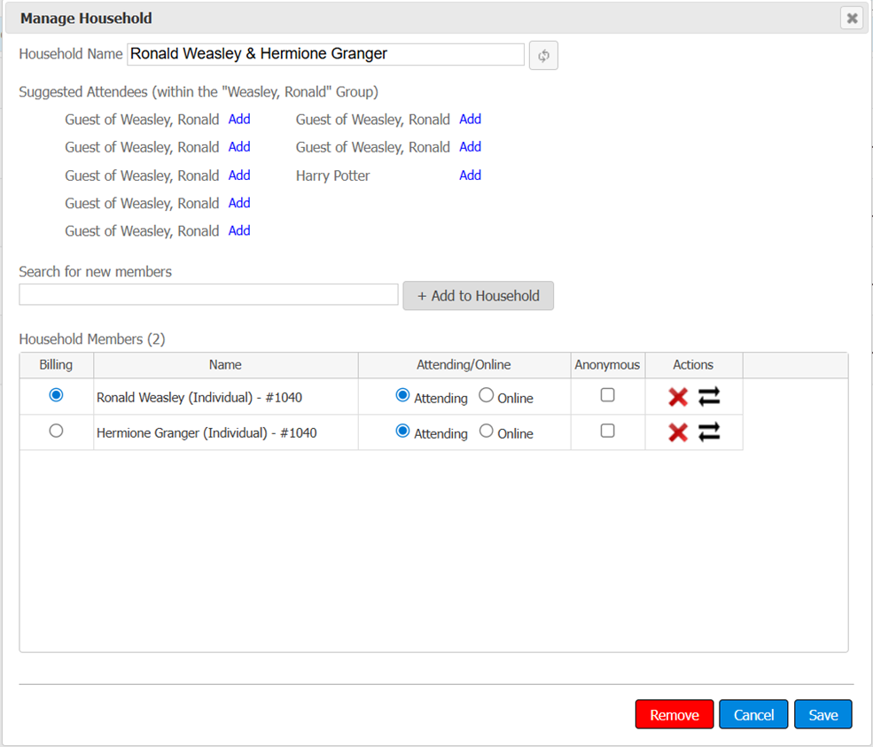The height and width of the screenshot is (747, 873).
Task: Click the Hermione Granger (Individual) - #1040 cell
Action: pyautogui.click(x=225, y=432)
